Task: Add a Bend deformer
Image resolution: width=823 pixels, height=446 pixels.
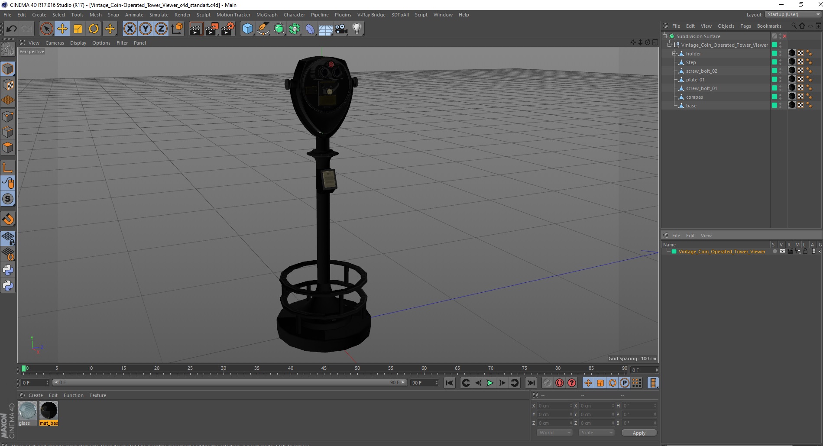Action: pyautogui.click(x=310, y=29)
